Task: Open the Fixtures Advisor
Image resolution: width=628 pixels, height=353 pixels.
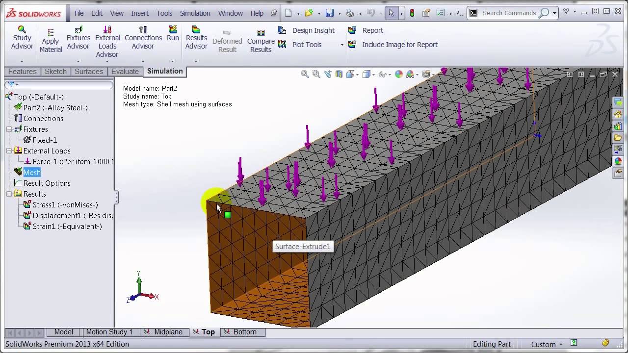Action: 78,38
